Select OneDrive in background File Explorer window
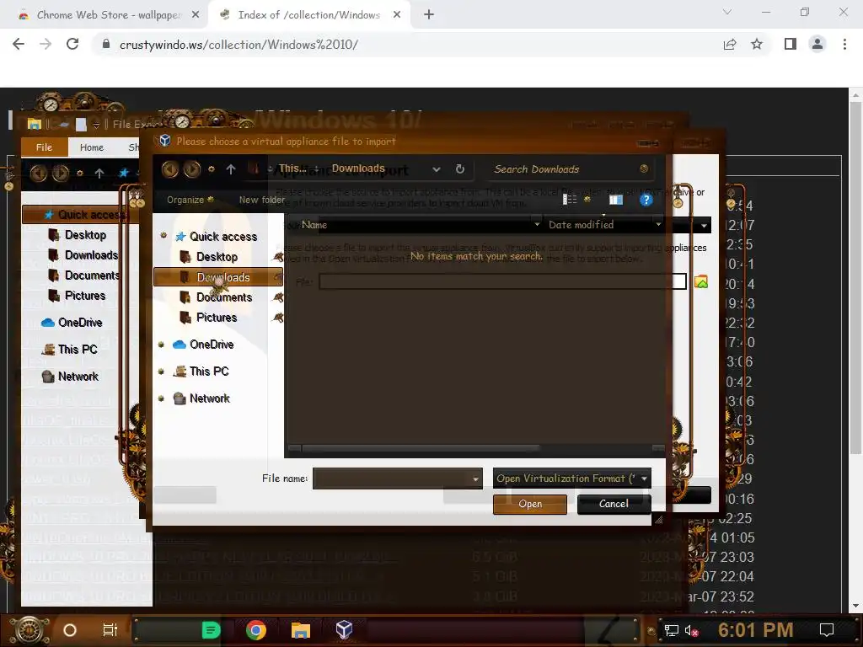 (80, 323)
